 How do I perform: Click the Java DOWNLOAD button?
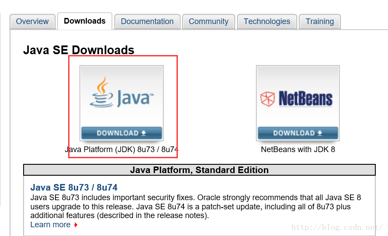coord(121,133)
